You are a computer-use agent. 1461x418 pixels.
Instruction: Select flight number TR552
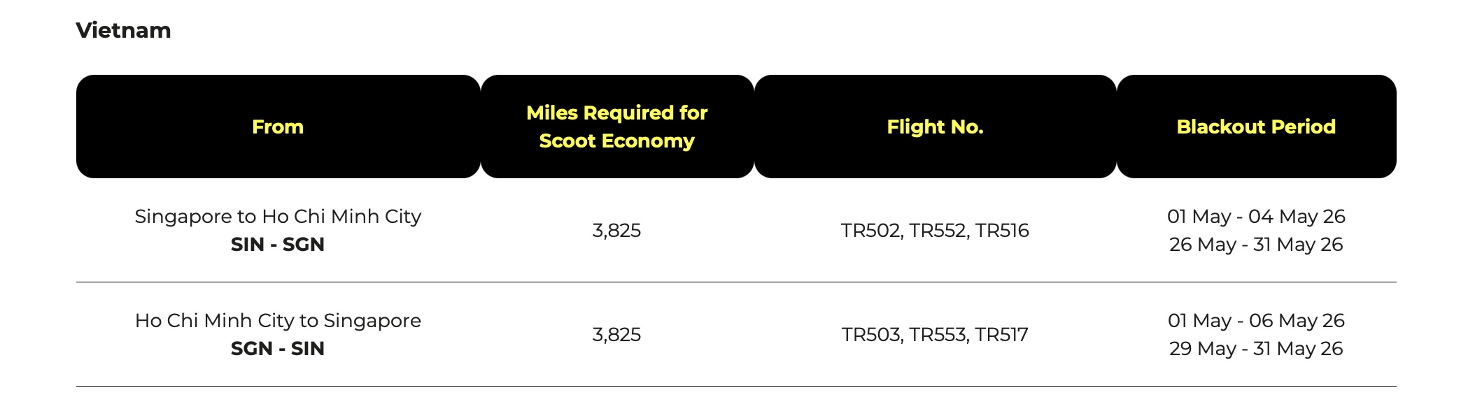[x=938, y=231]
